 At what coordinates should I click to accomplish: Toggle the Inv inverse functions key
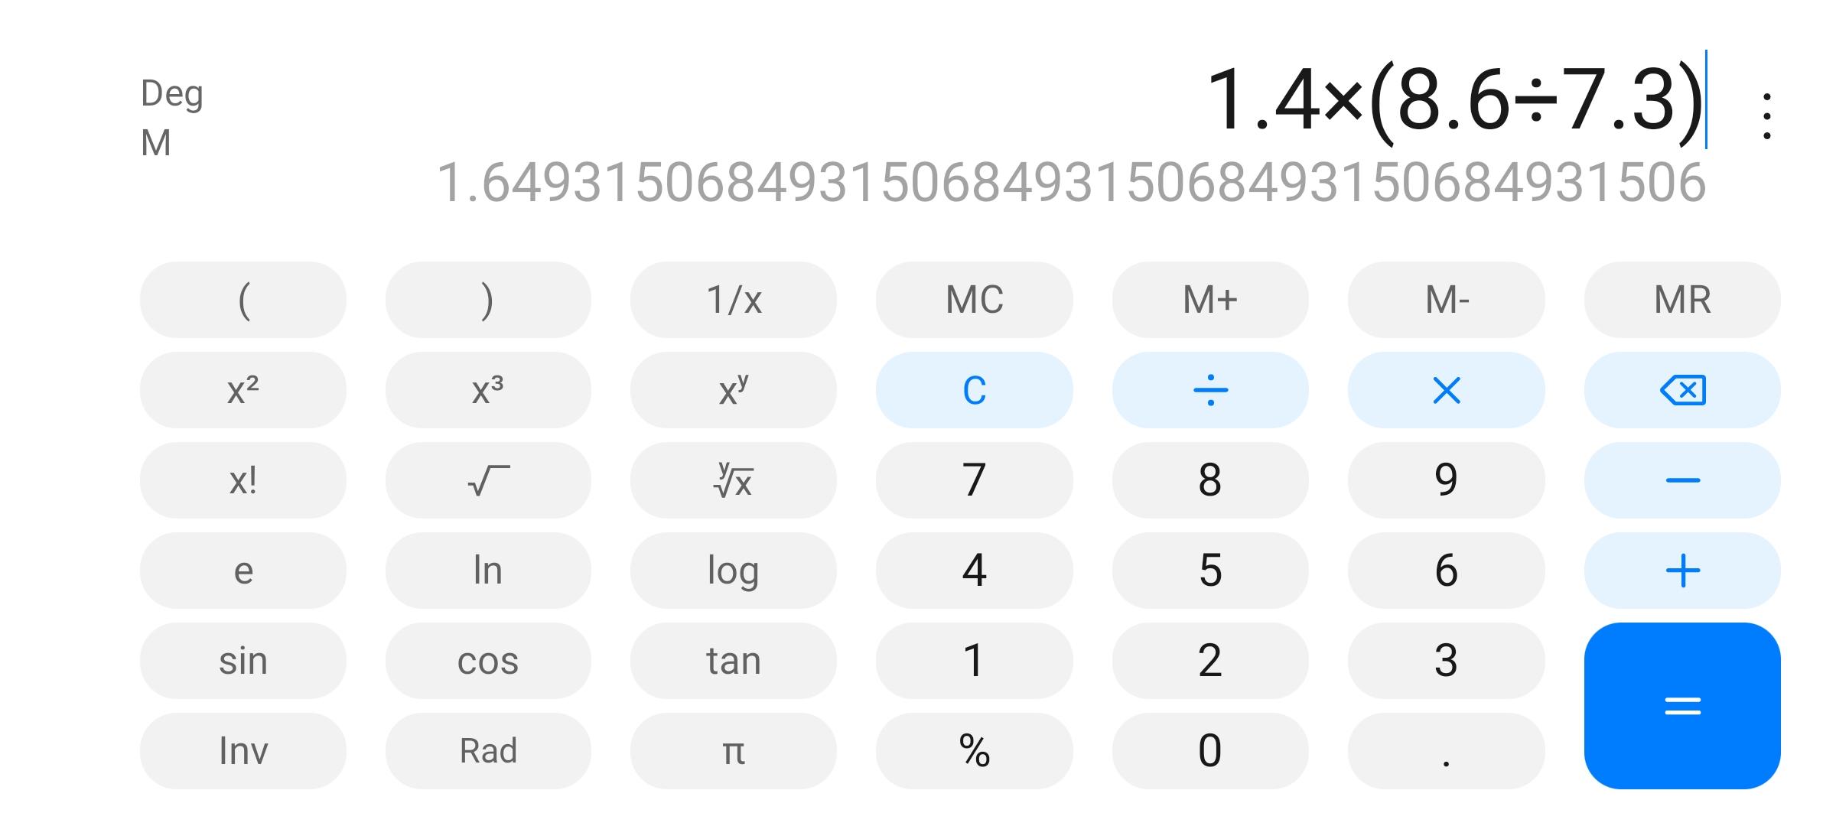(243, 751)
